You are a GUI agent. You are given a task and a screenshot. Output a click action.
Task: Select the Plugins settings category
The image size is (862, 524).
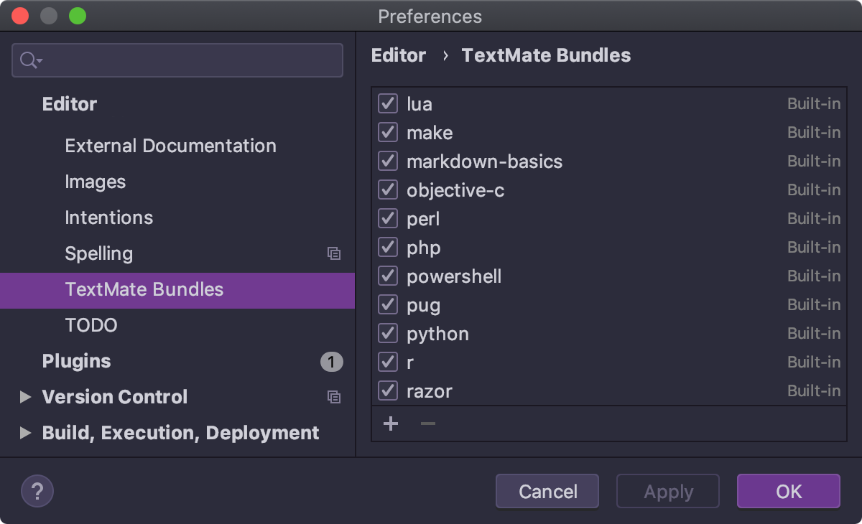[76, 361]
